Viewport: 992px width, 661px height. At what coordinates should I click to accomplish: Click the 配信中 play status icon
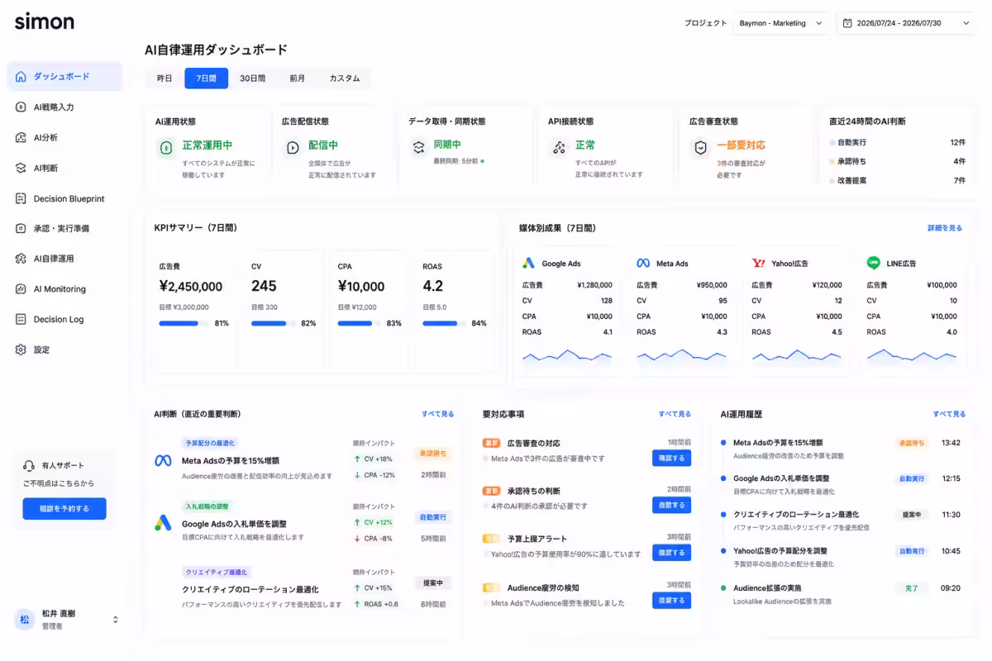click(293, 148)
